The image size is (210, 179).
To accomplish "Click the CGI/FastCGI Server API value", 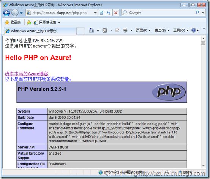I will point(58,147).
